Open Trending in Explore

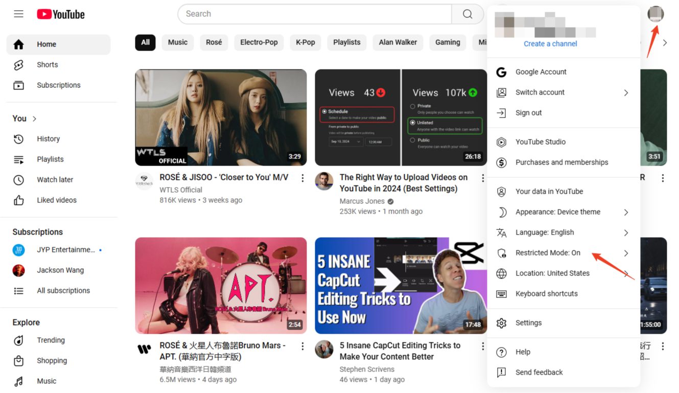pyautogui.click(x=58, y=340)
